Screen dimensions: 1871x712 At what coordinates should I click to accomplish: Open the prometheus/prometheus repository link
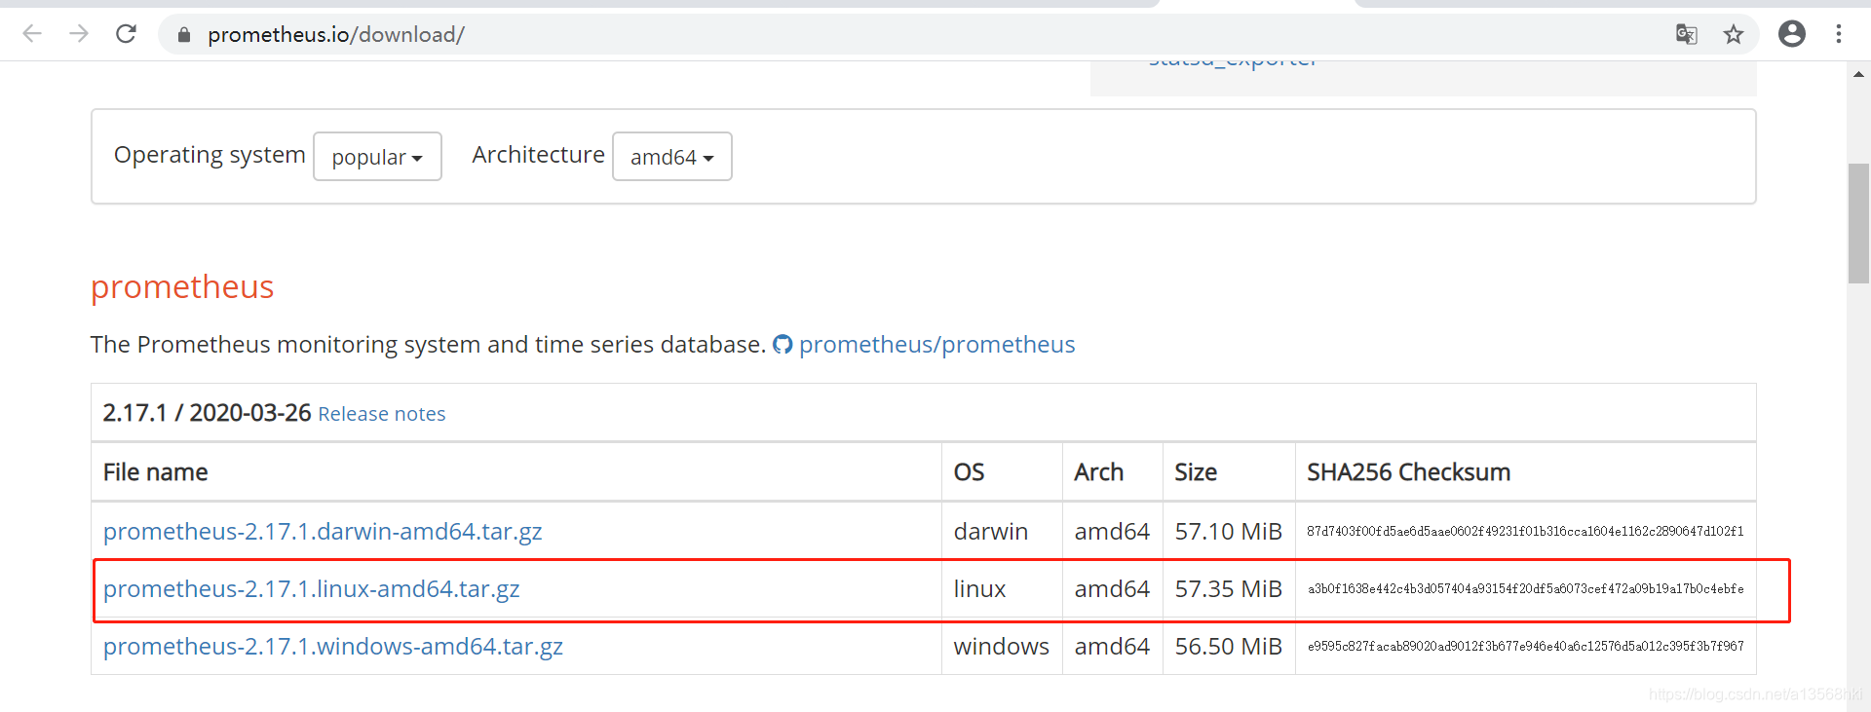[936, 343]
